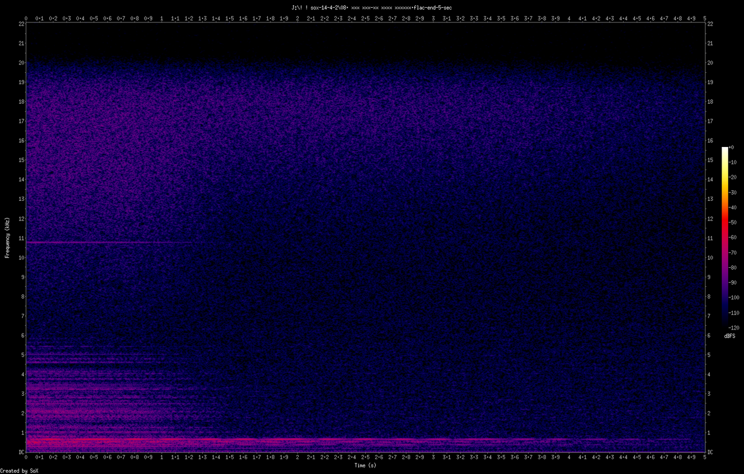Click the "-100" value on the dBFS legend
This screenshot has width=744, height=474.
coord(734,297)
